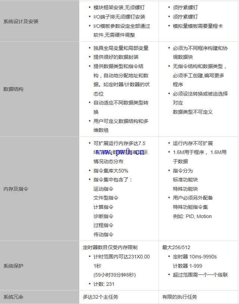The image size is (239, 304).
Task: Select the 运动指令 list entry
Action: [103, 189]
